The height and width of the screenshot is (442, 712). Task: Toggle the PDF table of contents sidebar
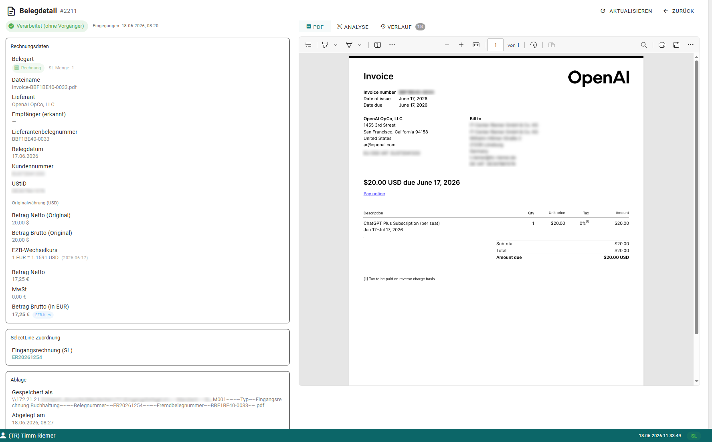(308, 45)
